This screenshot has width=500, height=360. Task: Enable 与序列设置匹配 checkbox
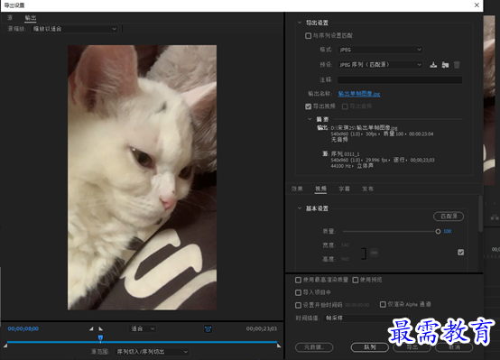click(x=308, y=36)
